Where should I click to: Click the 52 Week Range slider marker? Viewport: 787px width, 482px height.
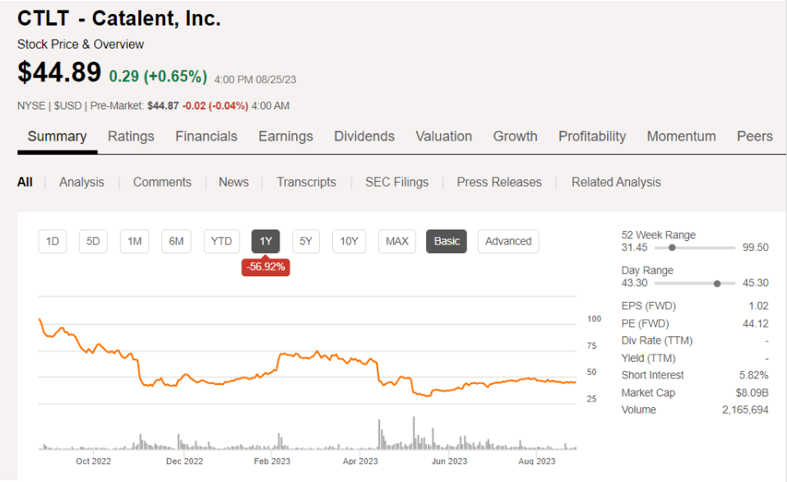(672, 248)
